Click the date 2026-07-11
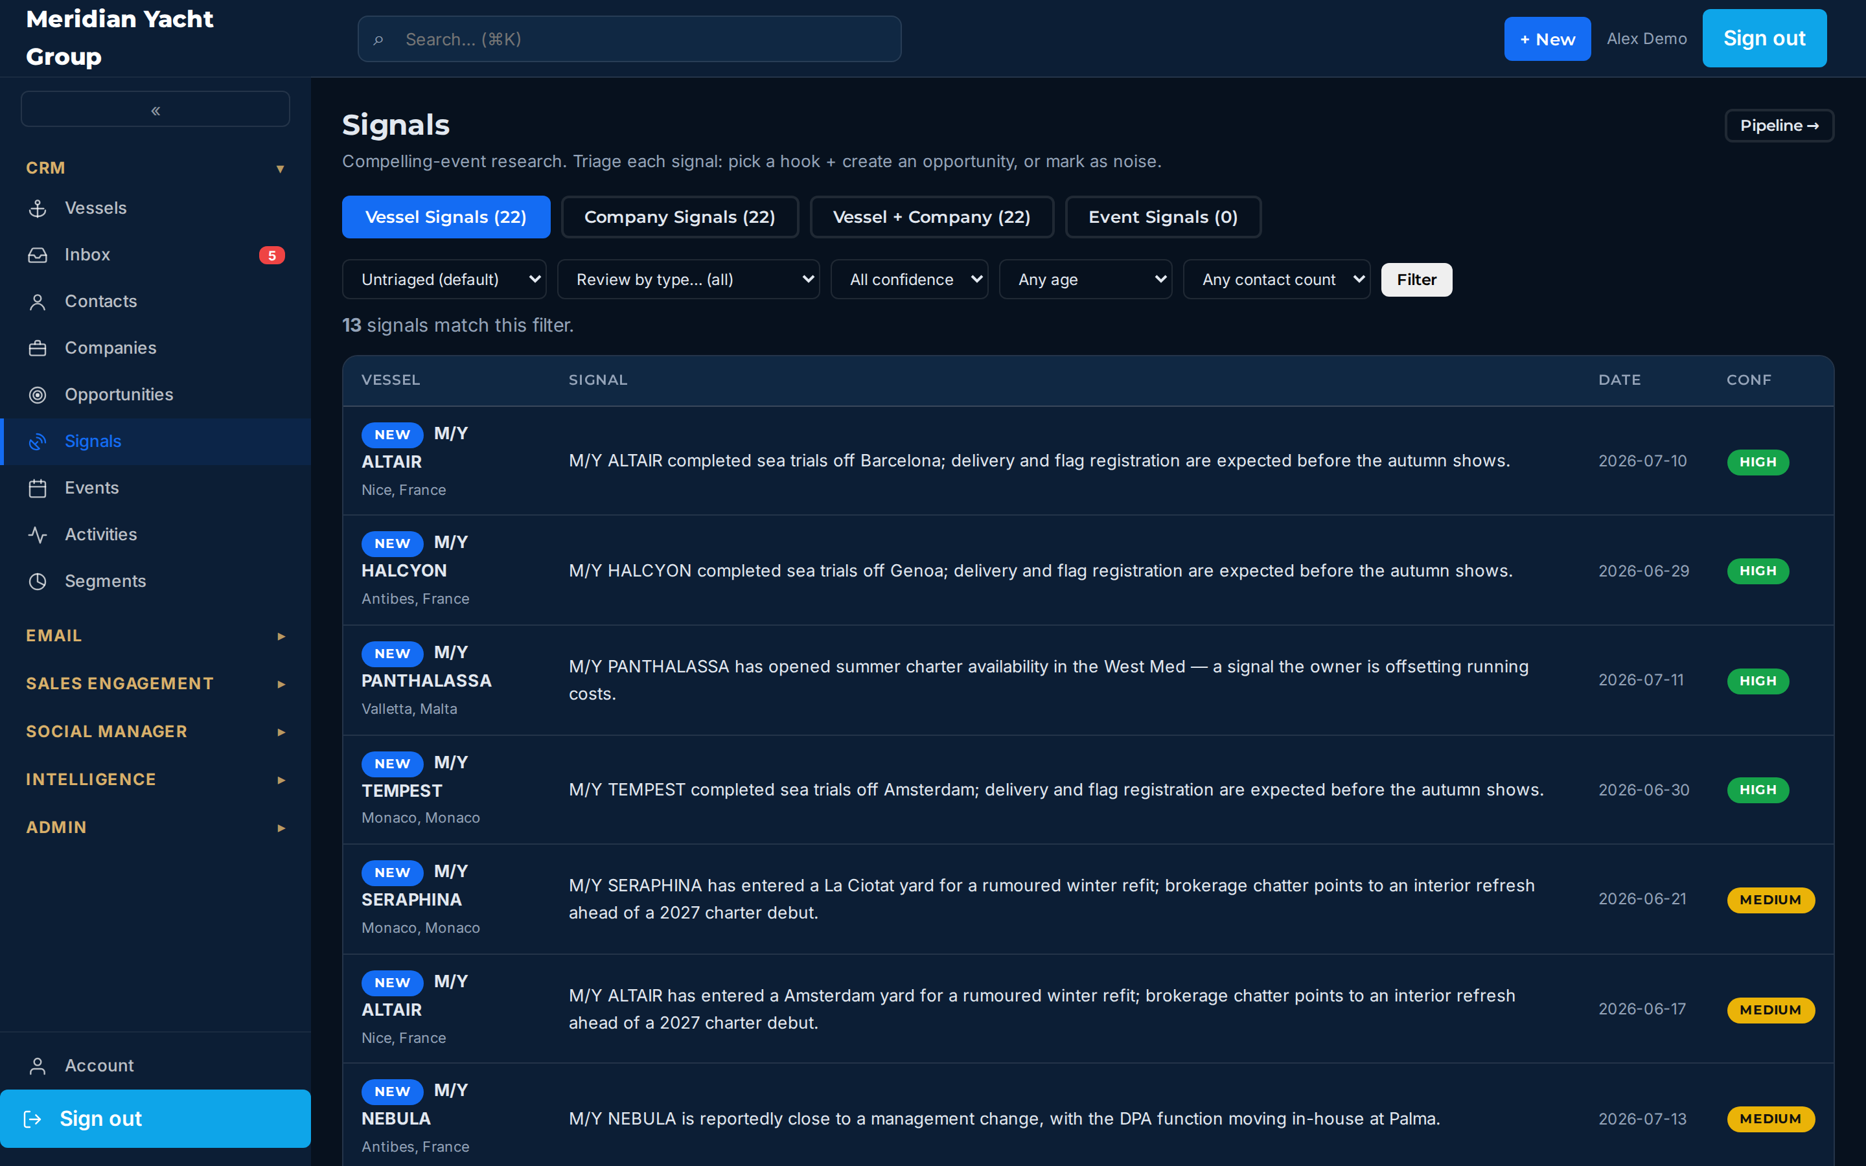The height and width of the screenshot is (1166, 1866). (1641, 680)
